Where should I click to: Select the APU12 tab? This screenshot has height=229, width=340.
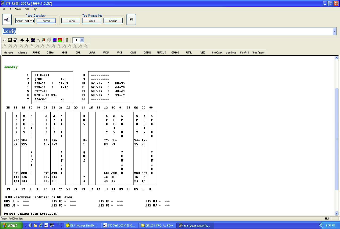(36, 53)
